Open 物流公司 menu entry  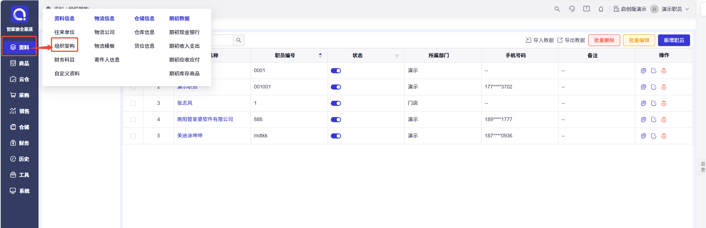tap(104, 32)
